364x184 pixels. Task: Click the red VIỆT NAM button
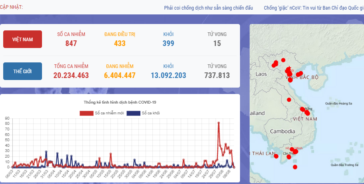coord(22,39)
